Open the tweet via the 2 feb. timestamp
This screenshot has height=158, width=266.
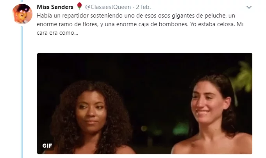[143, 7]
